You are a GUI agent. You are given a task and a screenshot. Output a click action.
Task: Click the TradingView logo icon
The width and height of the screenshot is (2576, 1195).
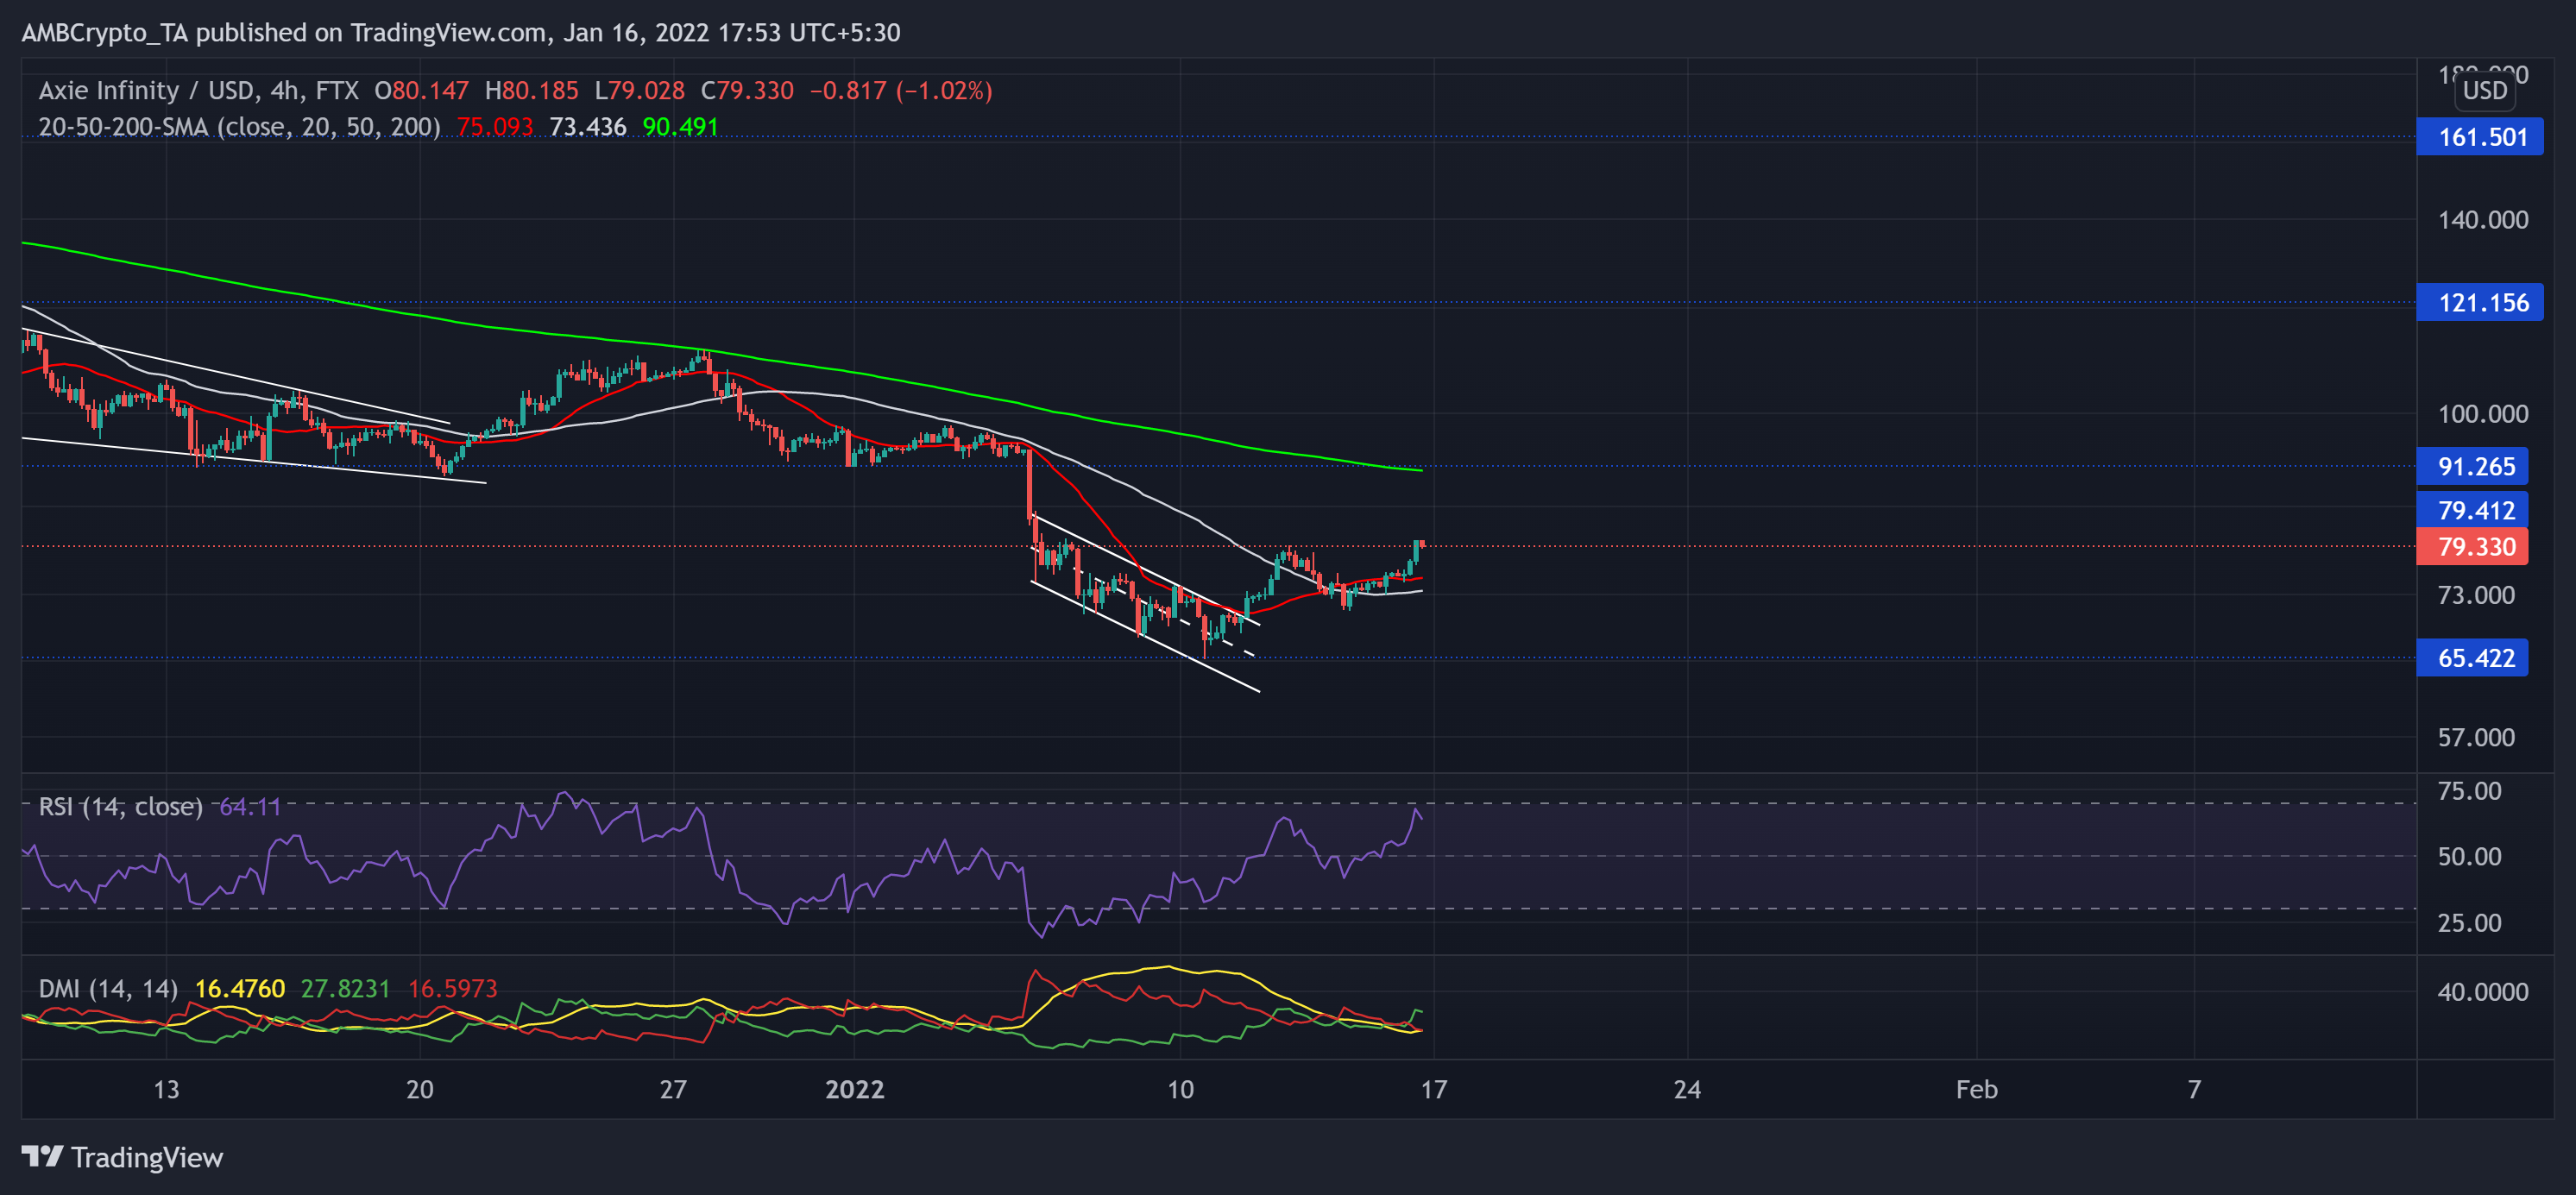[42, 1157]
